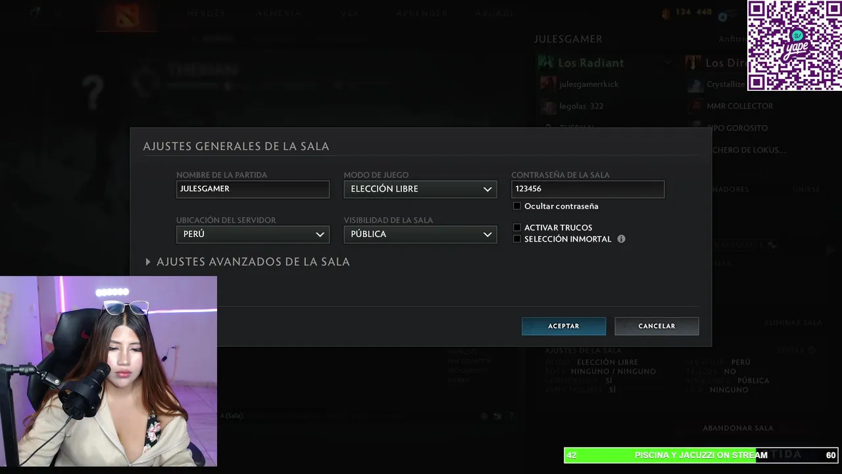Screen dimensions: 842x474
Task: Click the Radiant team emblem icon
Action: coord(546,63)
